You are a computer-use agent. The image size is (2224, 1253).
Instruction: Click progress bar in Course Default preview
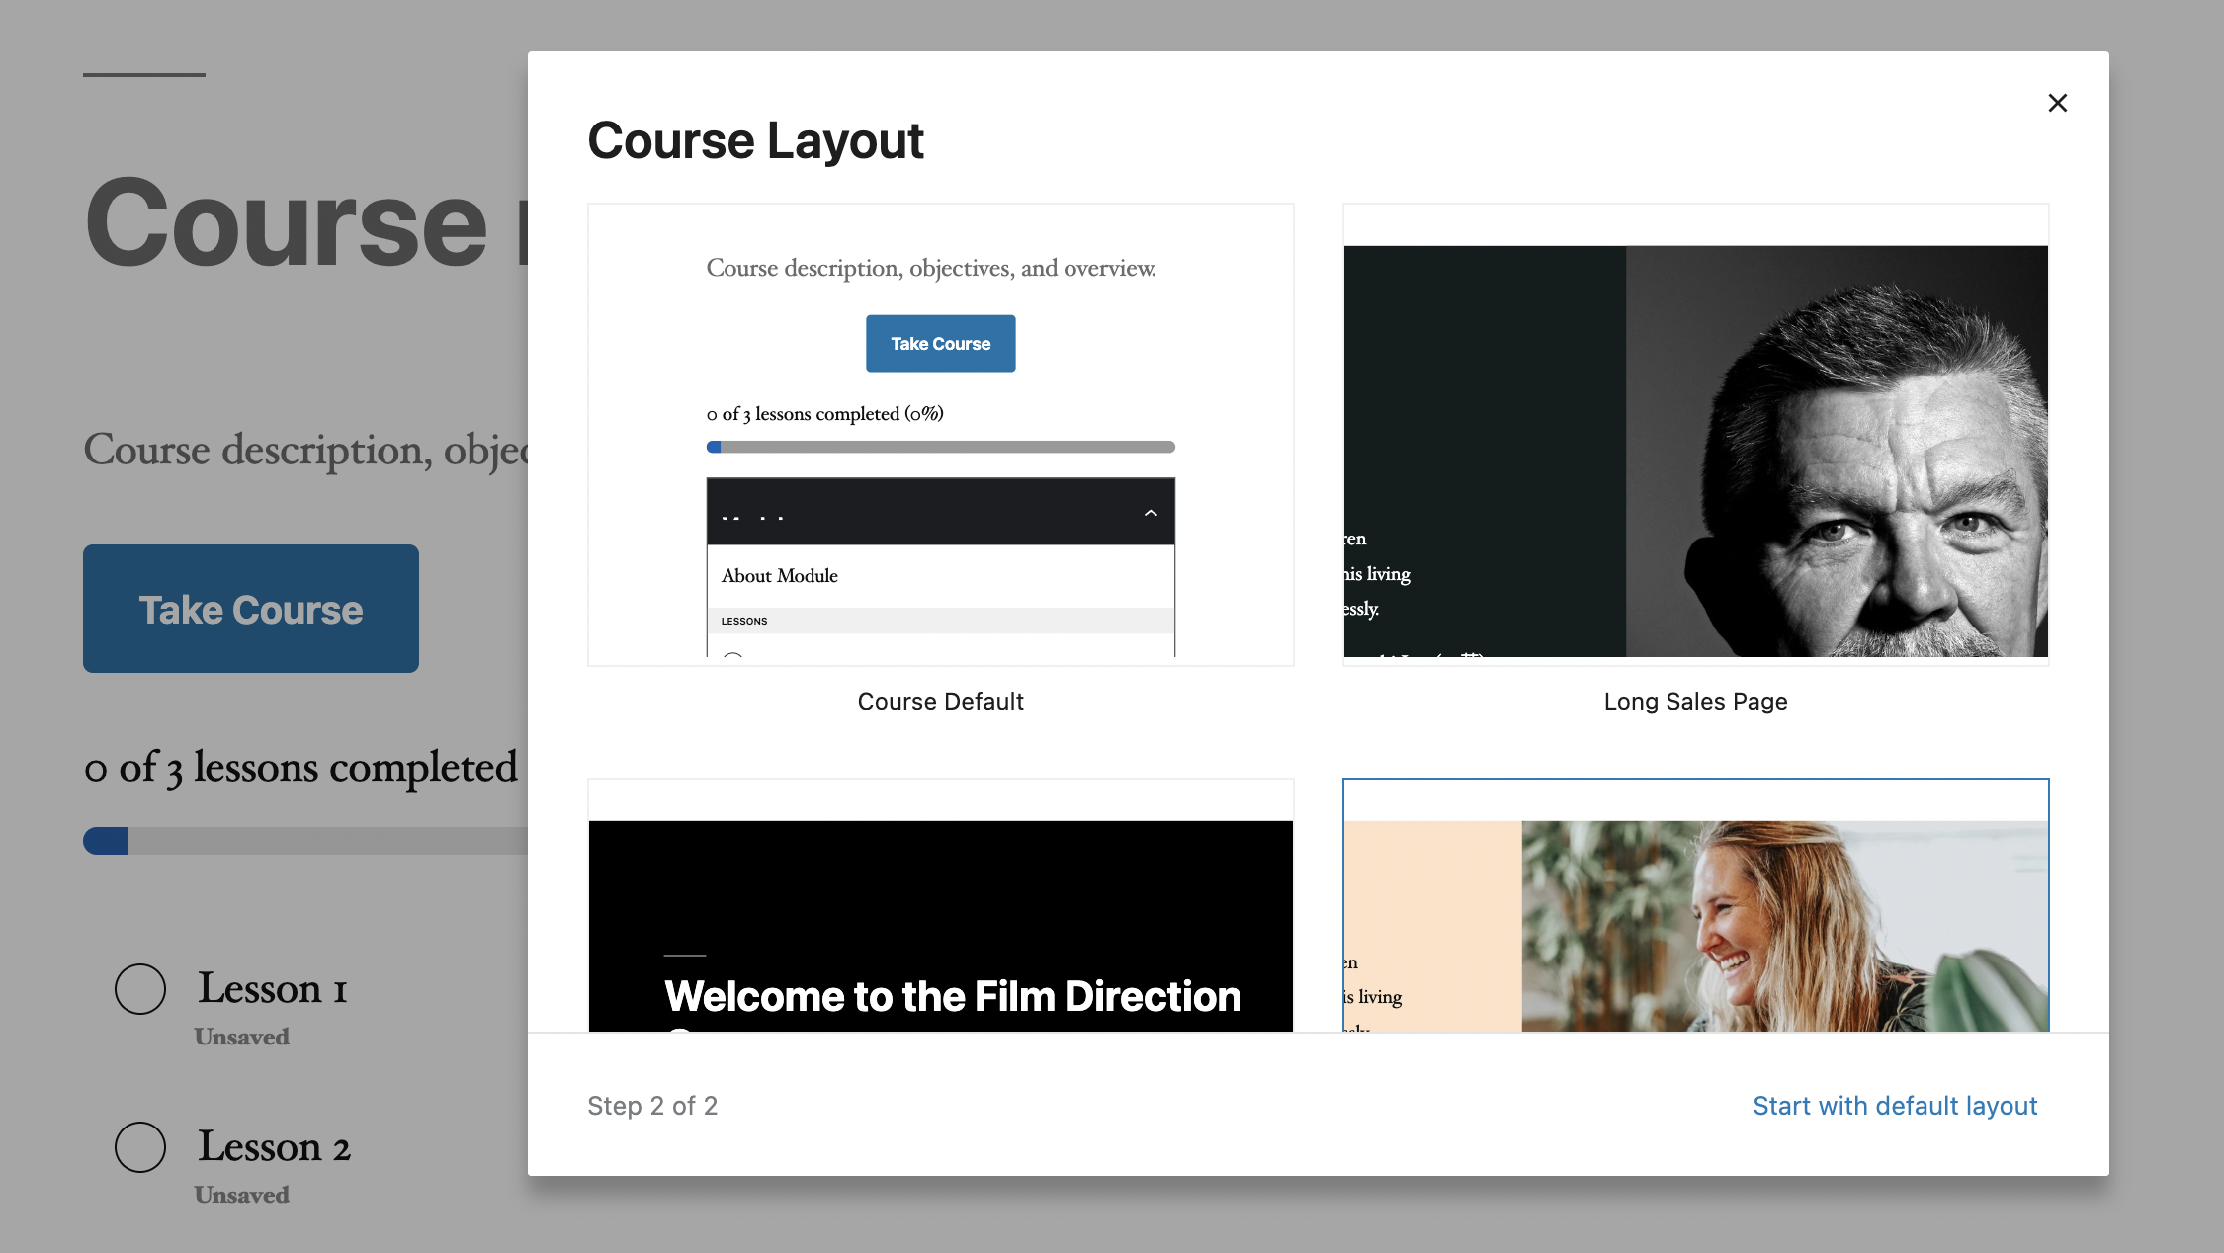click(x=940, y=448)
